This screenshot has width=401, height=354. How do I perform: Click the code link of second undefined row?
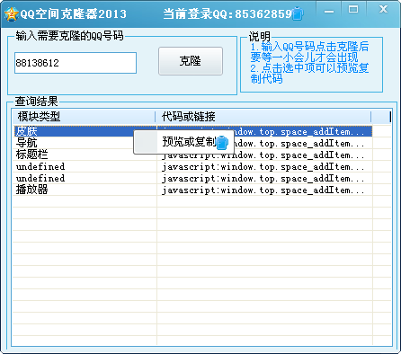pyautogui.click(x=263, y=178)
